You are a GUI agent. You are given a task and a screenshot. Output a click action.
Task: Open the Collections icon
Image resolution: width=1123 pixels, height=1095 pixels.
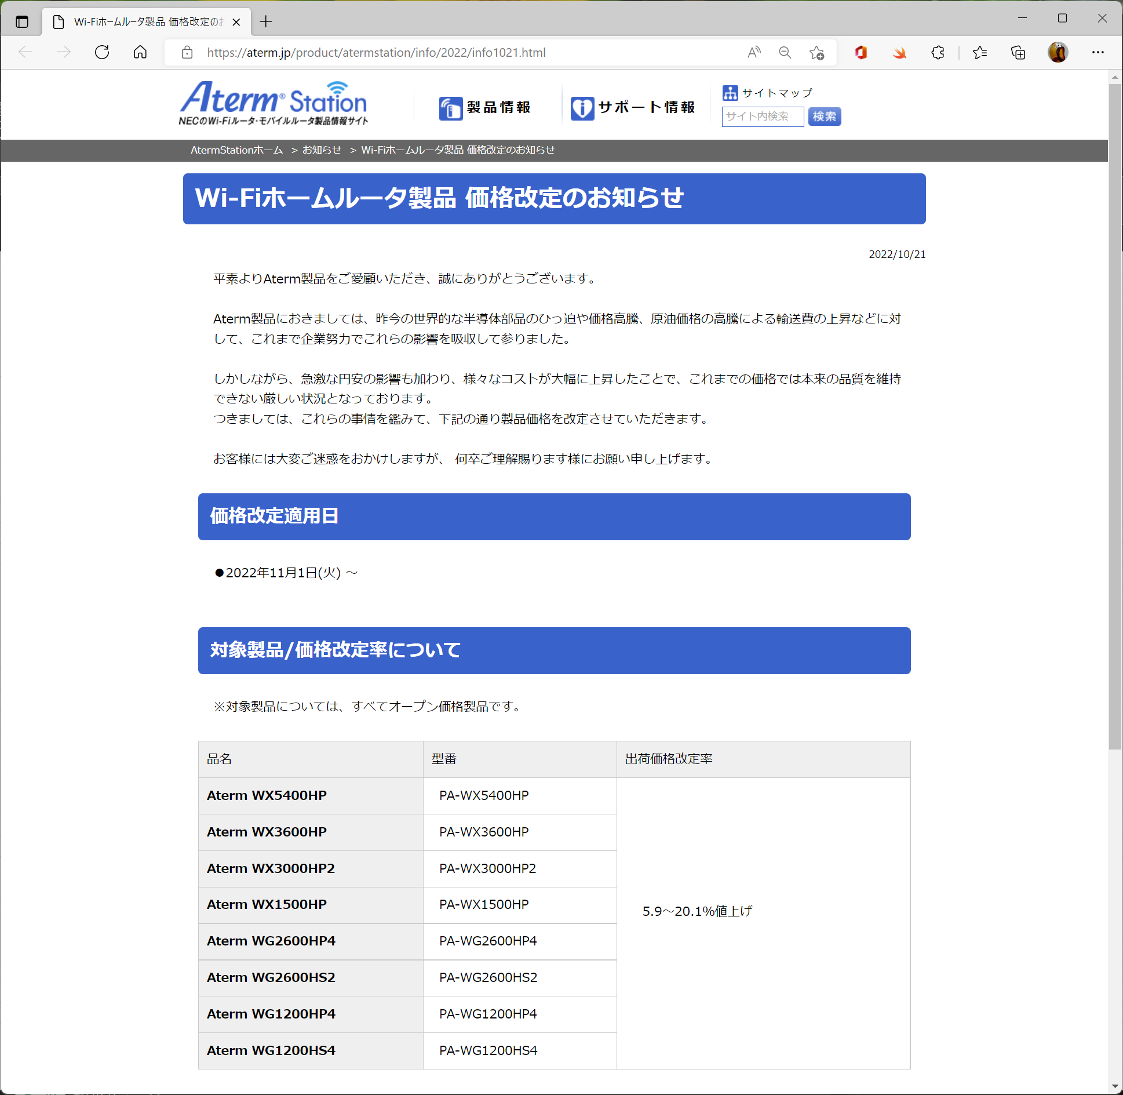(x=1018, y=53)
